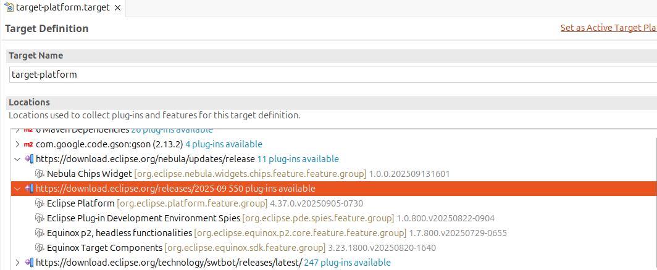
Task: Click version 1.7.800.v20250729-0655 text
Action: [x=458, y=233]
